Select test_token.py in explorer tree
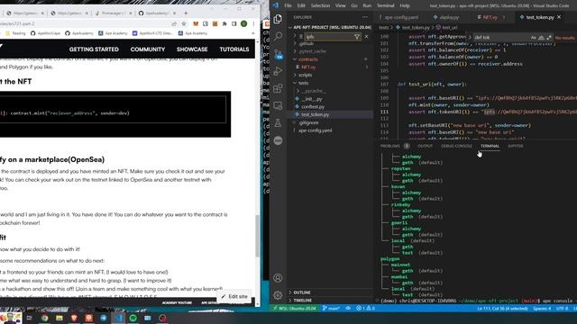This screenshot has width=577, height=324. [x=315, y=114]
